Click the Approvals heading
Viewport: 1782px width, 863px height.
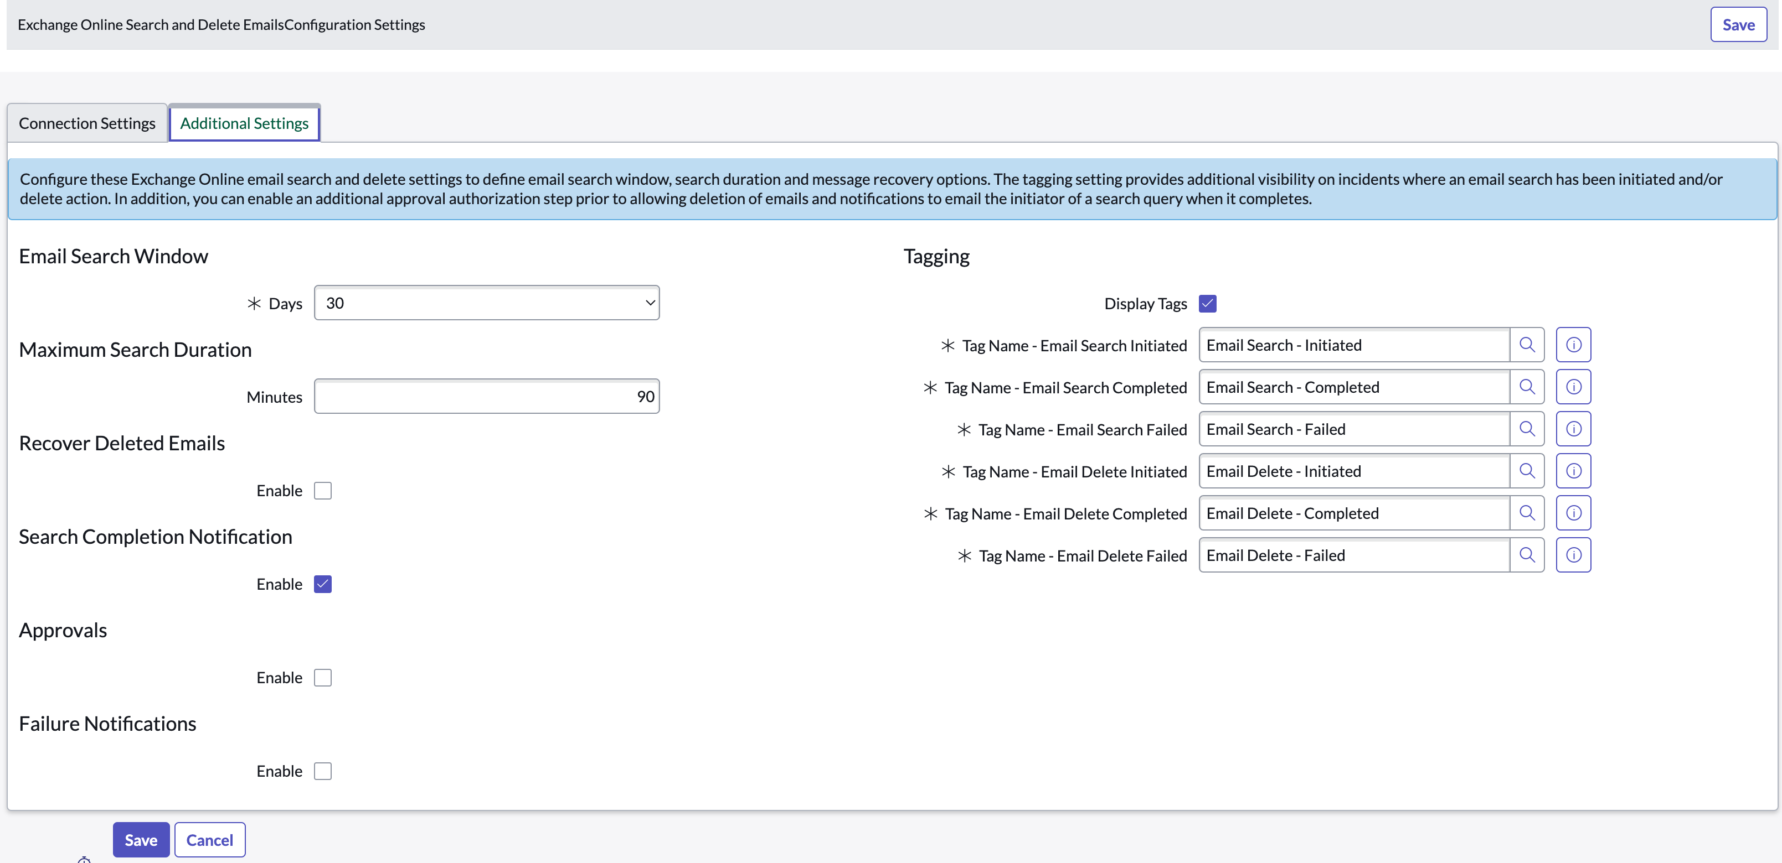point(63,630)
